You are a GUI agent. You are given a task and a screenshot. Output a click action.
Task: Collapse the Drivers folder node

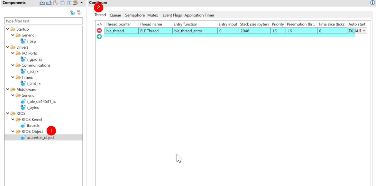coord(8,47)
